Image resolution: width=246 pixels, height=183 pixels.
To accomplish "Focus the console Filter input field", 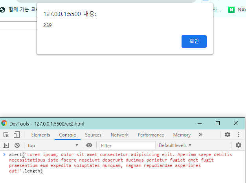I will [x=127, y=145].
